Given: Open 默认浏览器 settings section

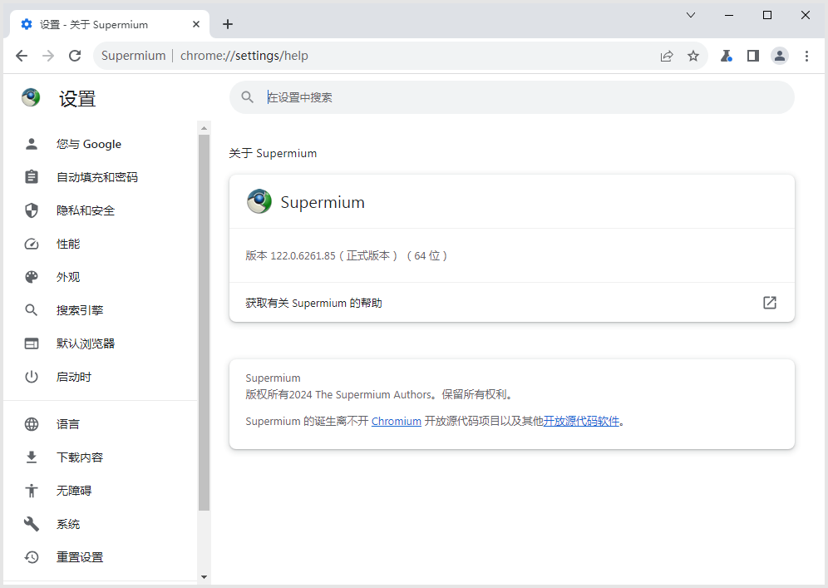Looking at the screenshot, I should 101,344.
